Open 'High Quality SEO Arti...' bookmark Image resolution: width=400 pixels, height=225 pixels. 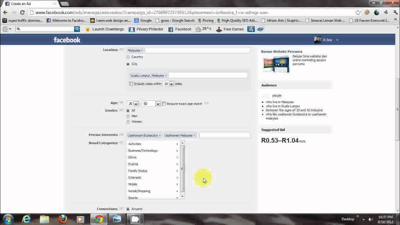pos(237,21)
